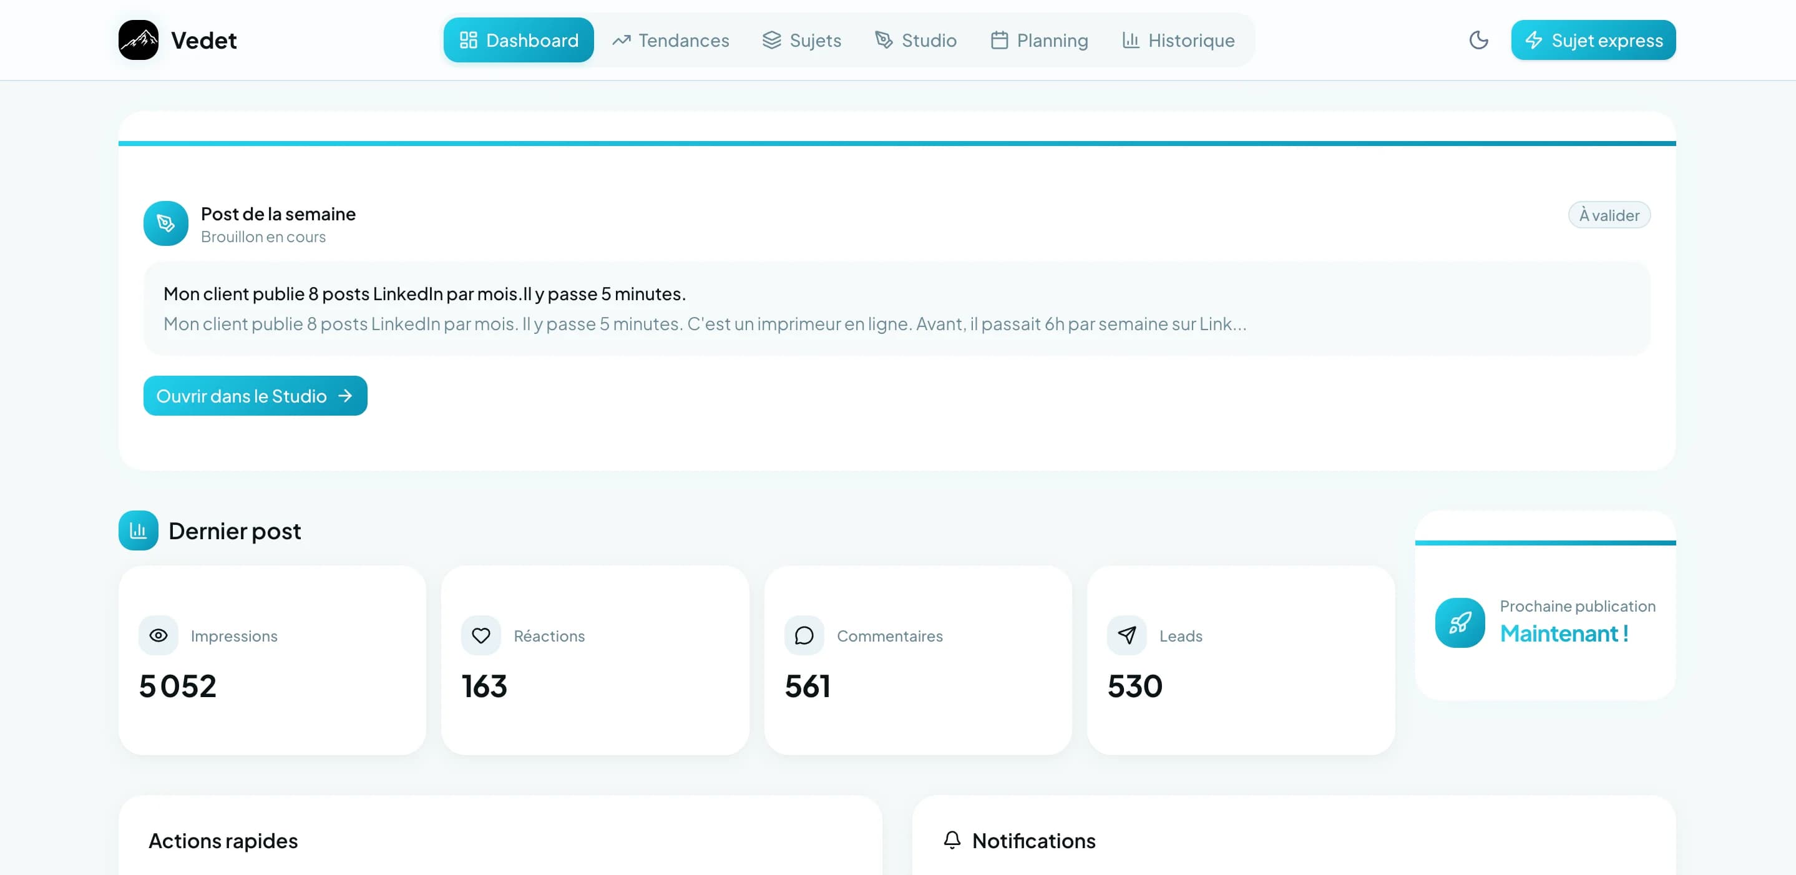Toggle dark mode with the moon icon
Viewport: 1796px width, 875px height.
pyautogui.click(x=1478, y=40)
